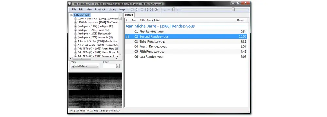
Task: Expand Add N To (X) Metal Fingers node
Action: [76, 52]
